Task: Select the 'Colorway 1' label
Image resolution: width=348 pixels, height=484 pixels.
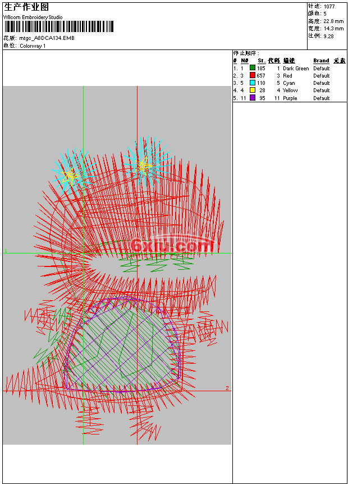Action: tap(33, 46)
